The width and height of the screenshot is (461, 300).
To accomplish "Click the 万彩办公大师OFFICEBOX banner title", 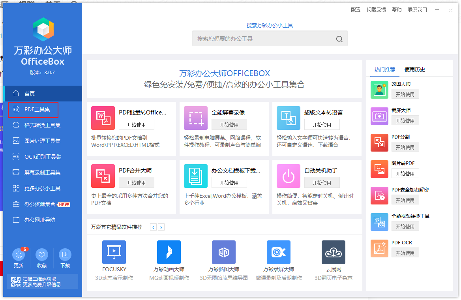I will coord(225,73).
